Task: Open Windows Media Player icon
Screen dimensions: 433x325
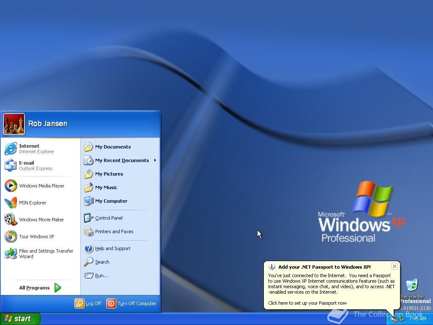Action: [11, 186]
